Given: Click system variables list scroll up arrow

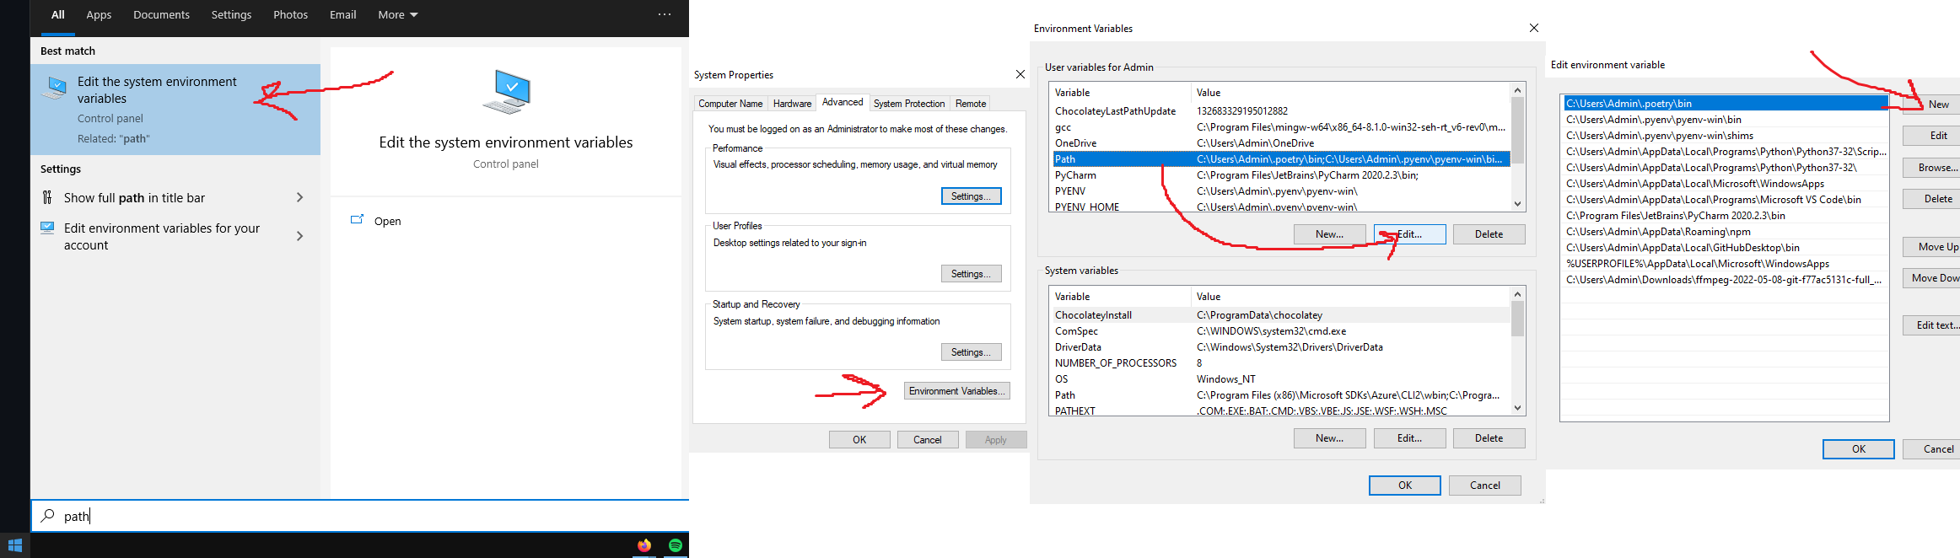Looking at the screenshot, I should pos(1517,294).
